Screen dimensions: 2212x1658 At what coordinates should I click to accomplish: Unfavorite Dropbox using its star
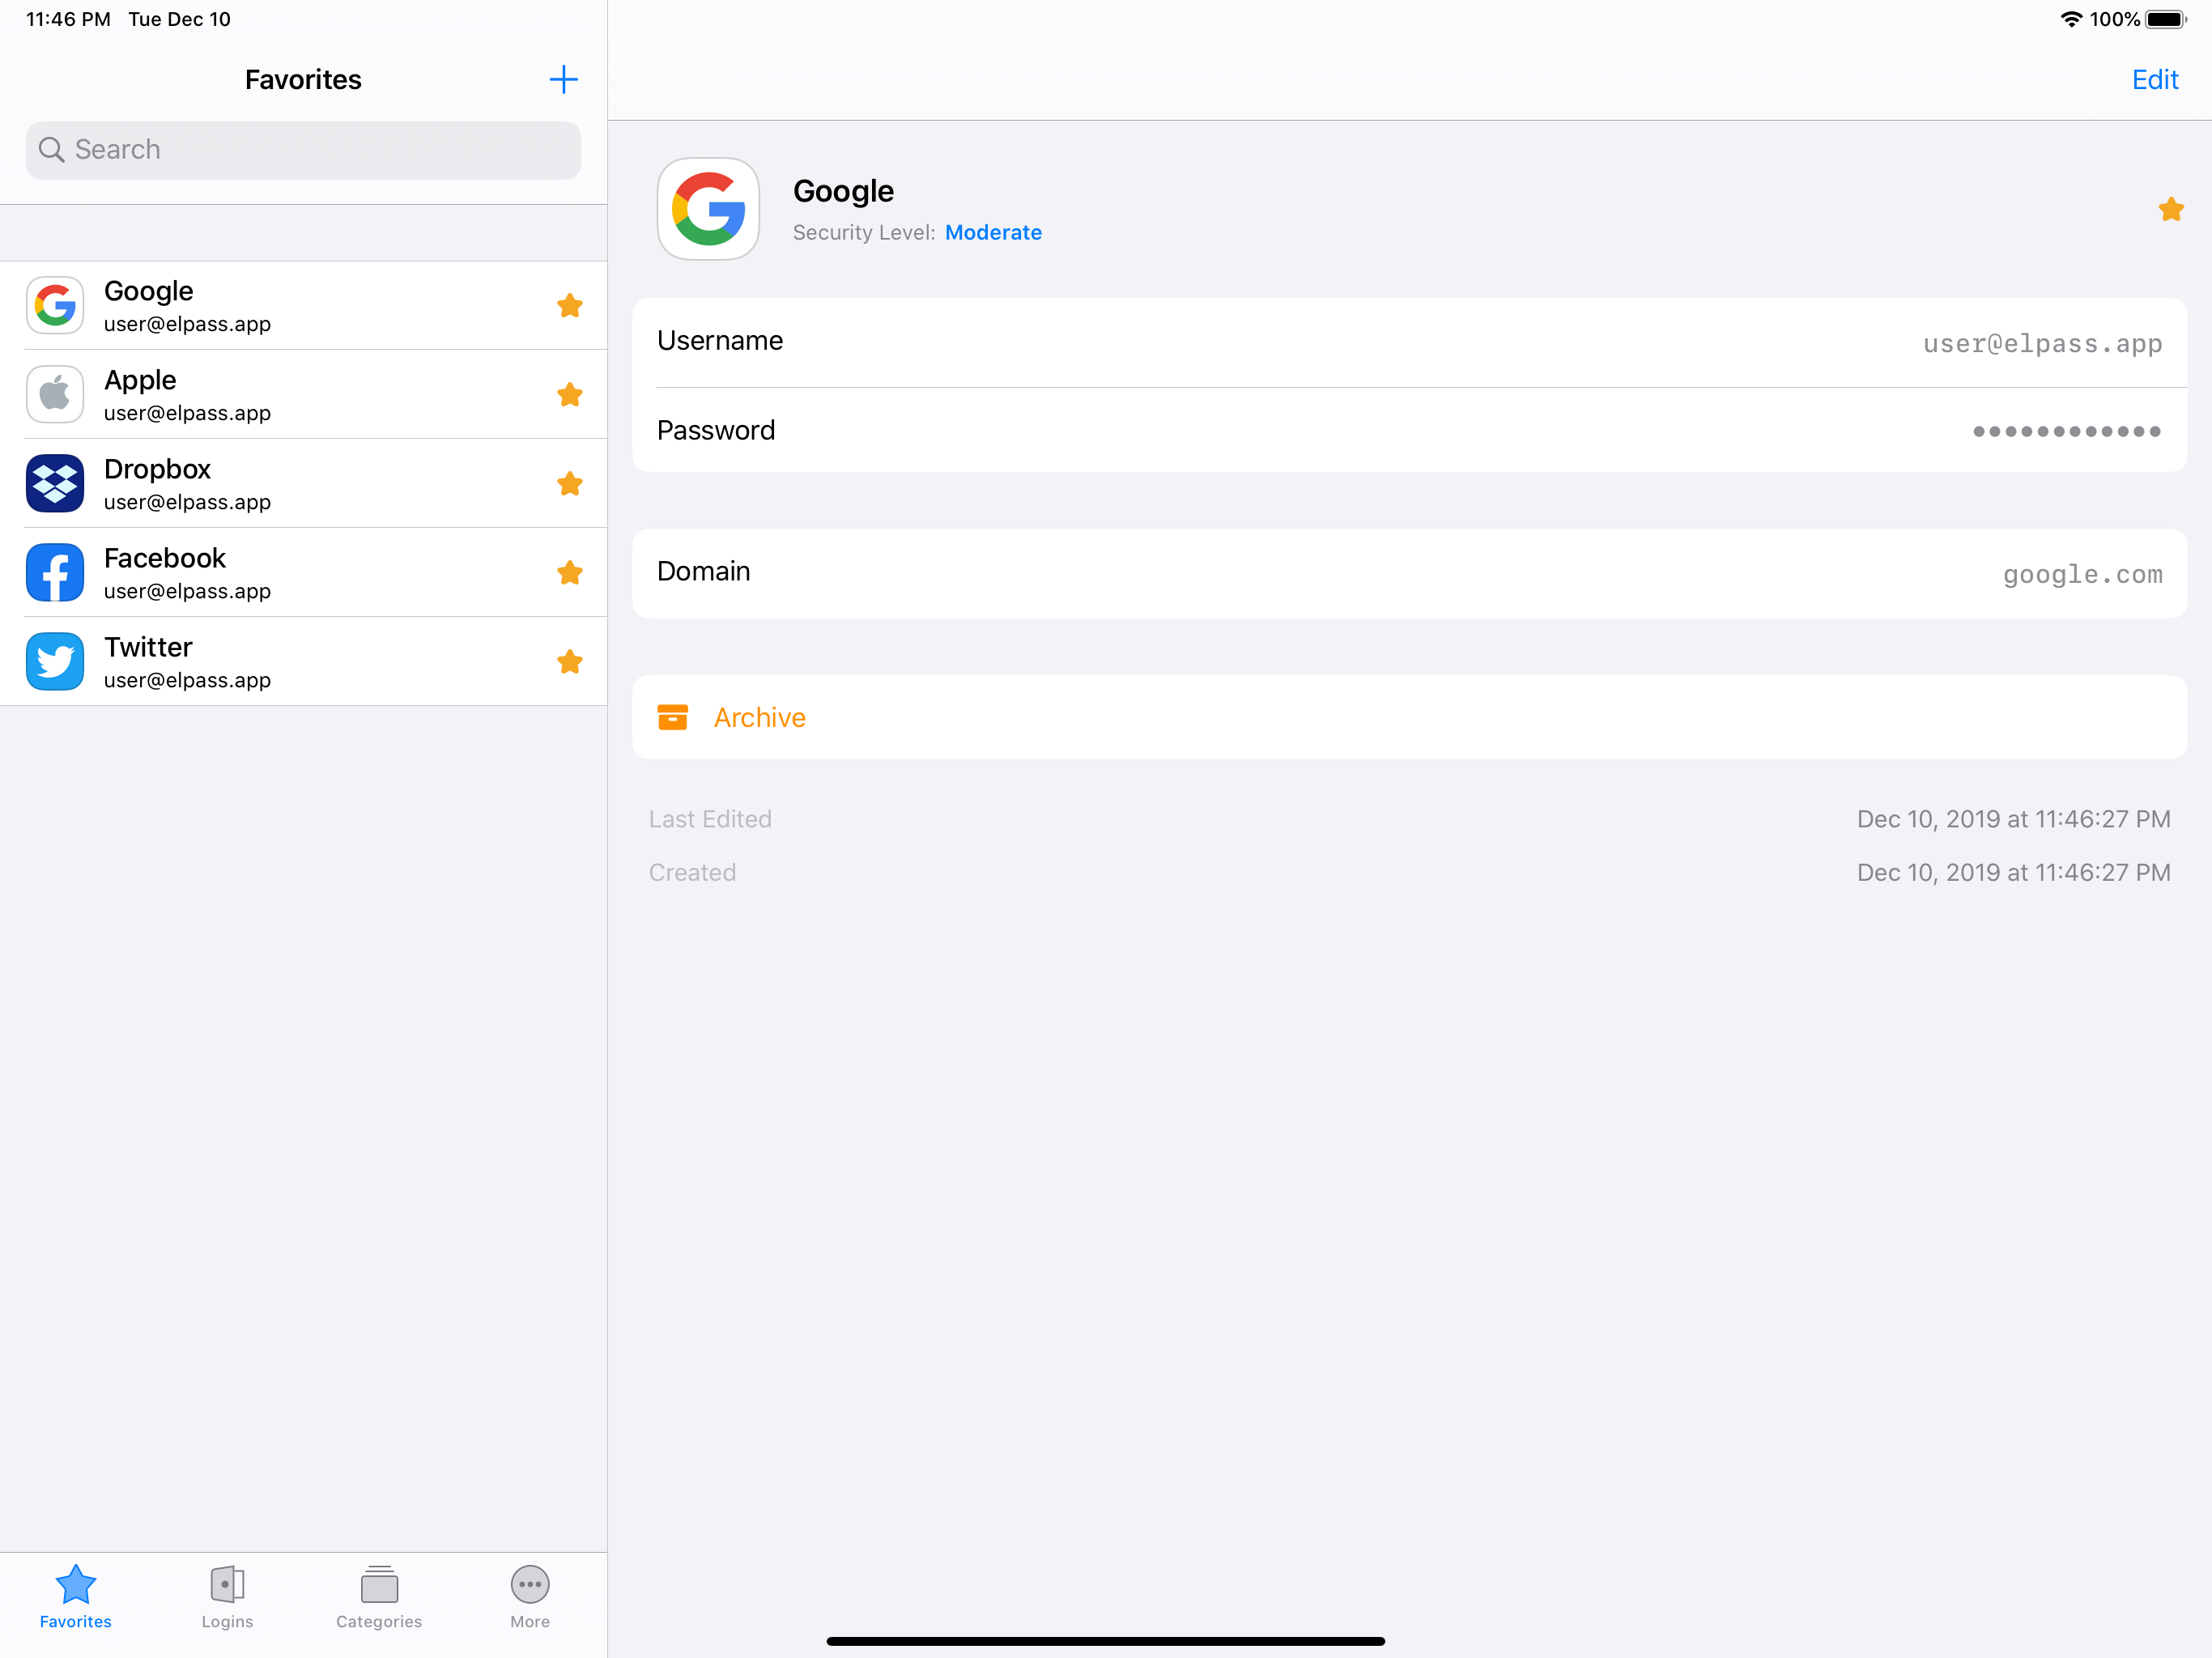coord(570,483)
